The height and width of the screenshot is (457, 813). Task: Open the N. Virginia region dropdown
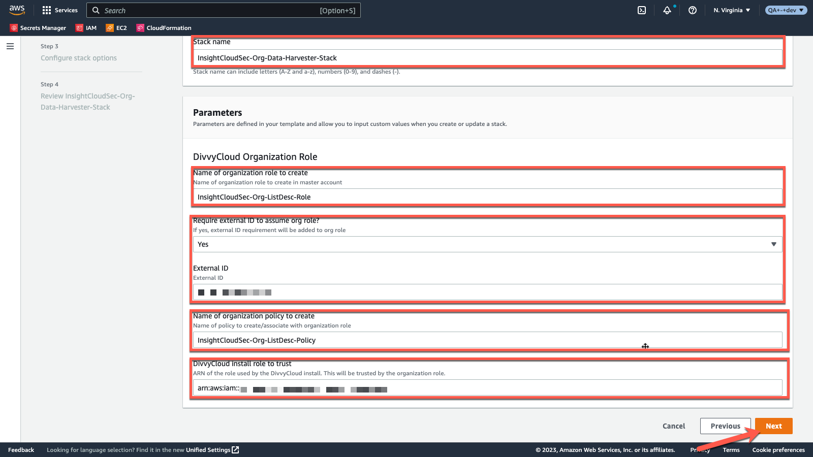pyautogui.click(x=732, y=10)
